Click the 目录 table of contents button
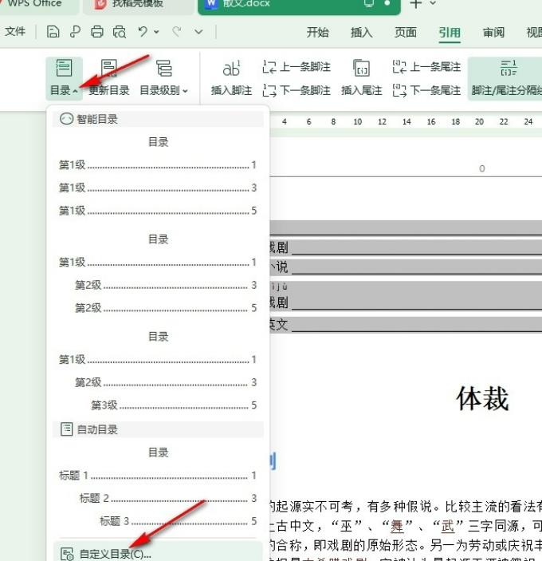Viewport: 542px width, 561px height. pyautogui.click(x=64, y=77)
